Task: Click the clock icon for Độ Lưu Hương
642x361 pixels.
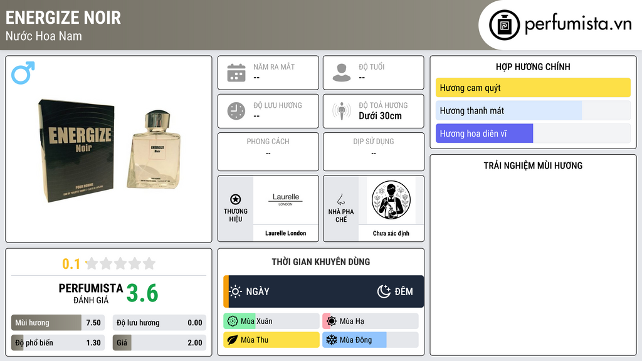Action: [236, 111]
